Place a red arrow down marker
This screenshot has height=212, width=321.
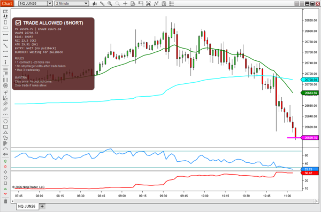click(x=5, y=167)
